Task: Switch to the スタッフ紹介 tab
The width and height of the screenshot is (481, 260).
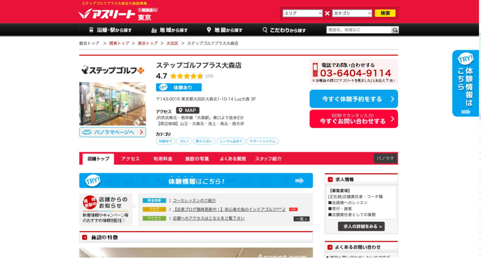Action: click(x=268, y=159)
